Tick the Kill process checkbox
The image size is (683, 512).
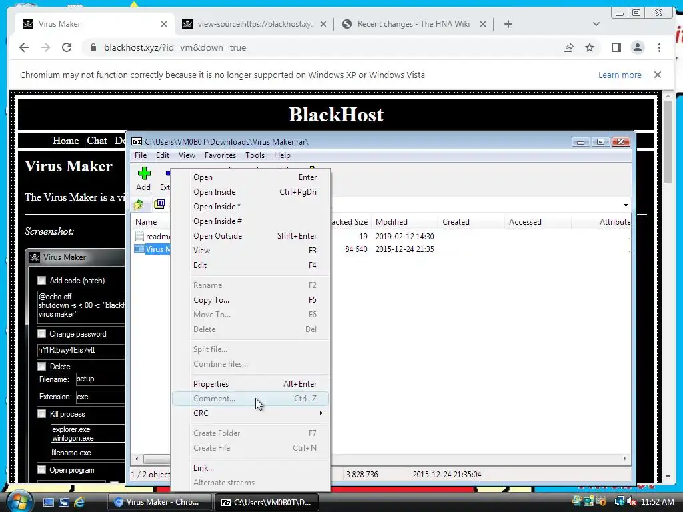tap(42, 414)
